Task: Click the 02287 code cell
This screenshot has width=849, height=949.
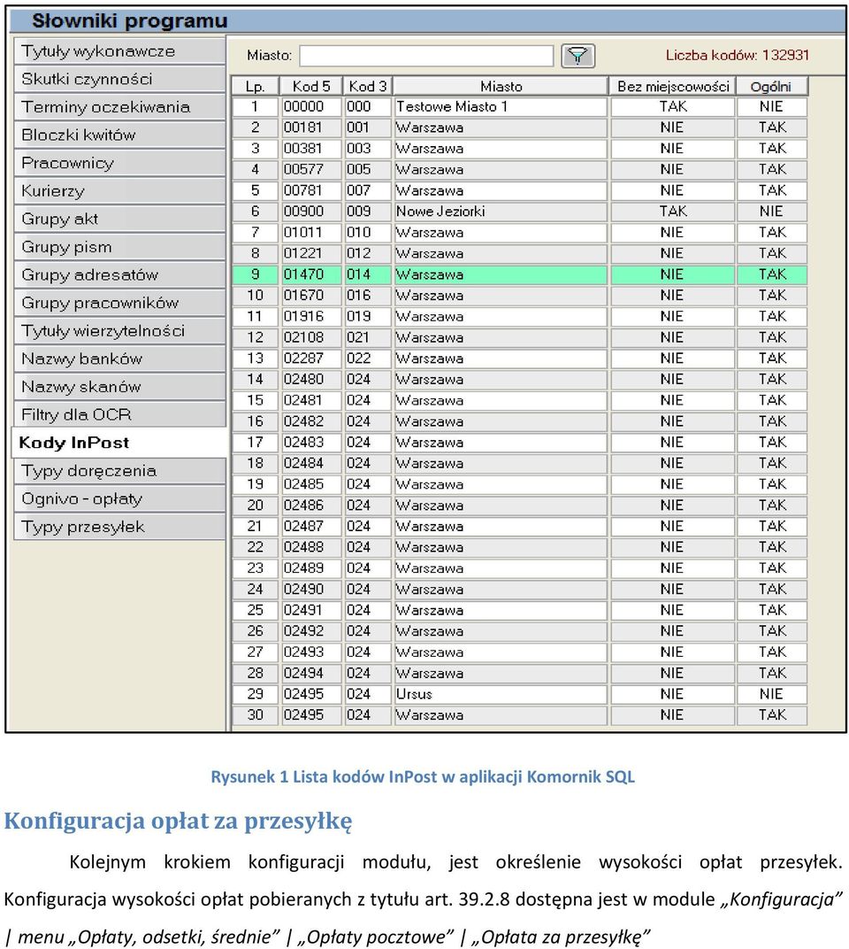Action: (311, 359)
